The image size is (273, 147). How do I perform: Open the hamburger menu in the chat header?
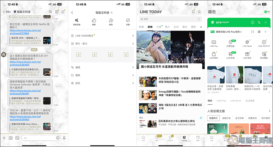(x=63, y=12)
